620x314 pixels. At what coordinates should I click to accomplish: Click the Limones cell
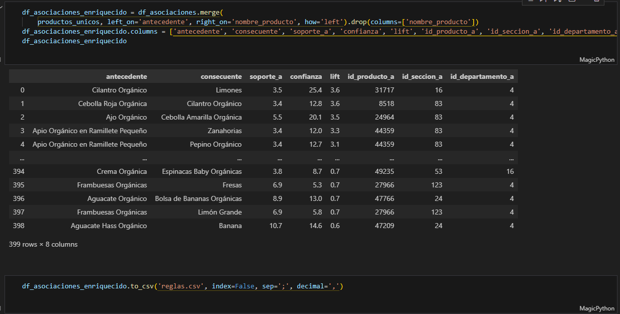229,90
